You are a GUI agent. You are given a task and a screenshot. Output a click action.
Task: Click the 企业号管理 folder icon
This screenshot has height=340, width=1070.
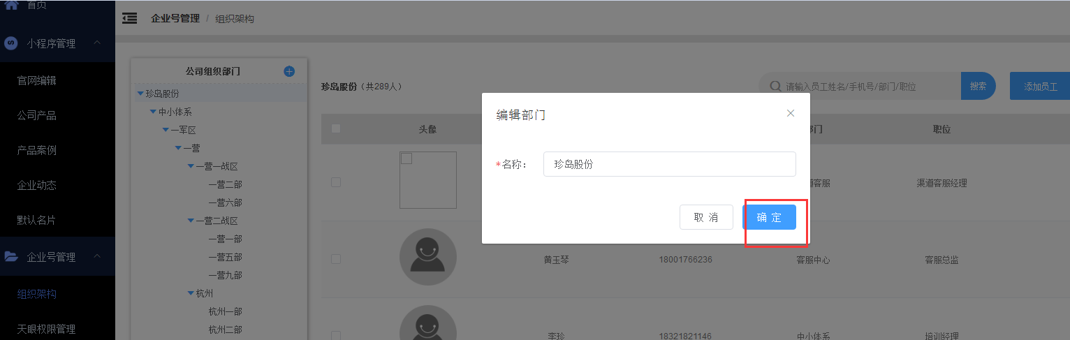[11, 257]
